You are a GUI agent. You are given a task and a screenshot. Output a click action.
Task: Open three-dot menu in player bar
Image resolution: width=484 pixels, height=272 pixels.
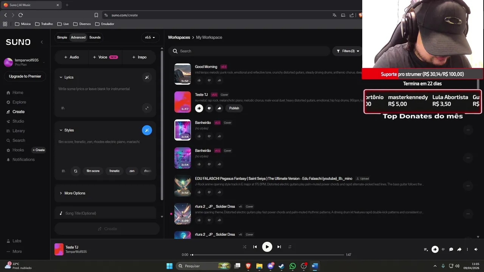(467, 249)
